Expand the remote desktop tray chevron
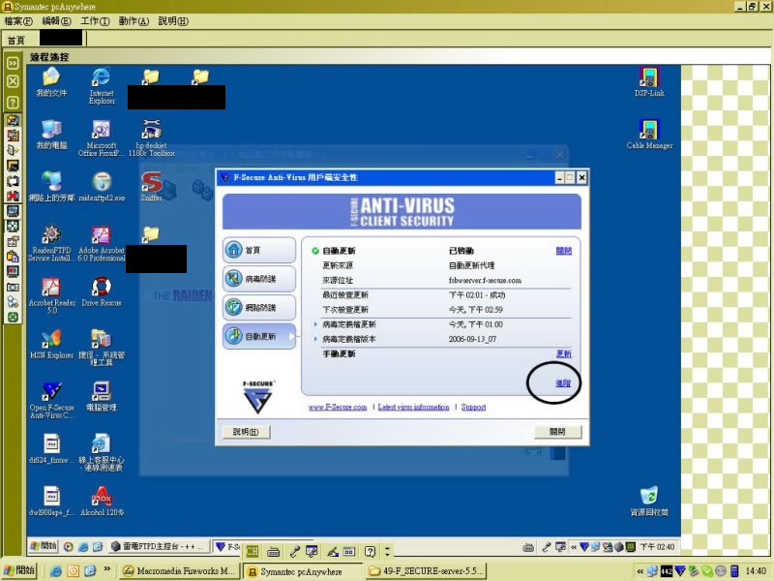Viewport: 774px width, 581px height. pos(574,547)
